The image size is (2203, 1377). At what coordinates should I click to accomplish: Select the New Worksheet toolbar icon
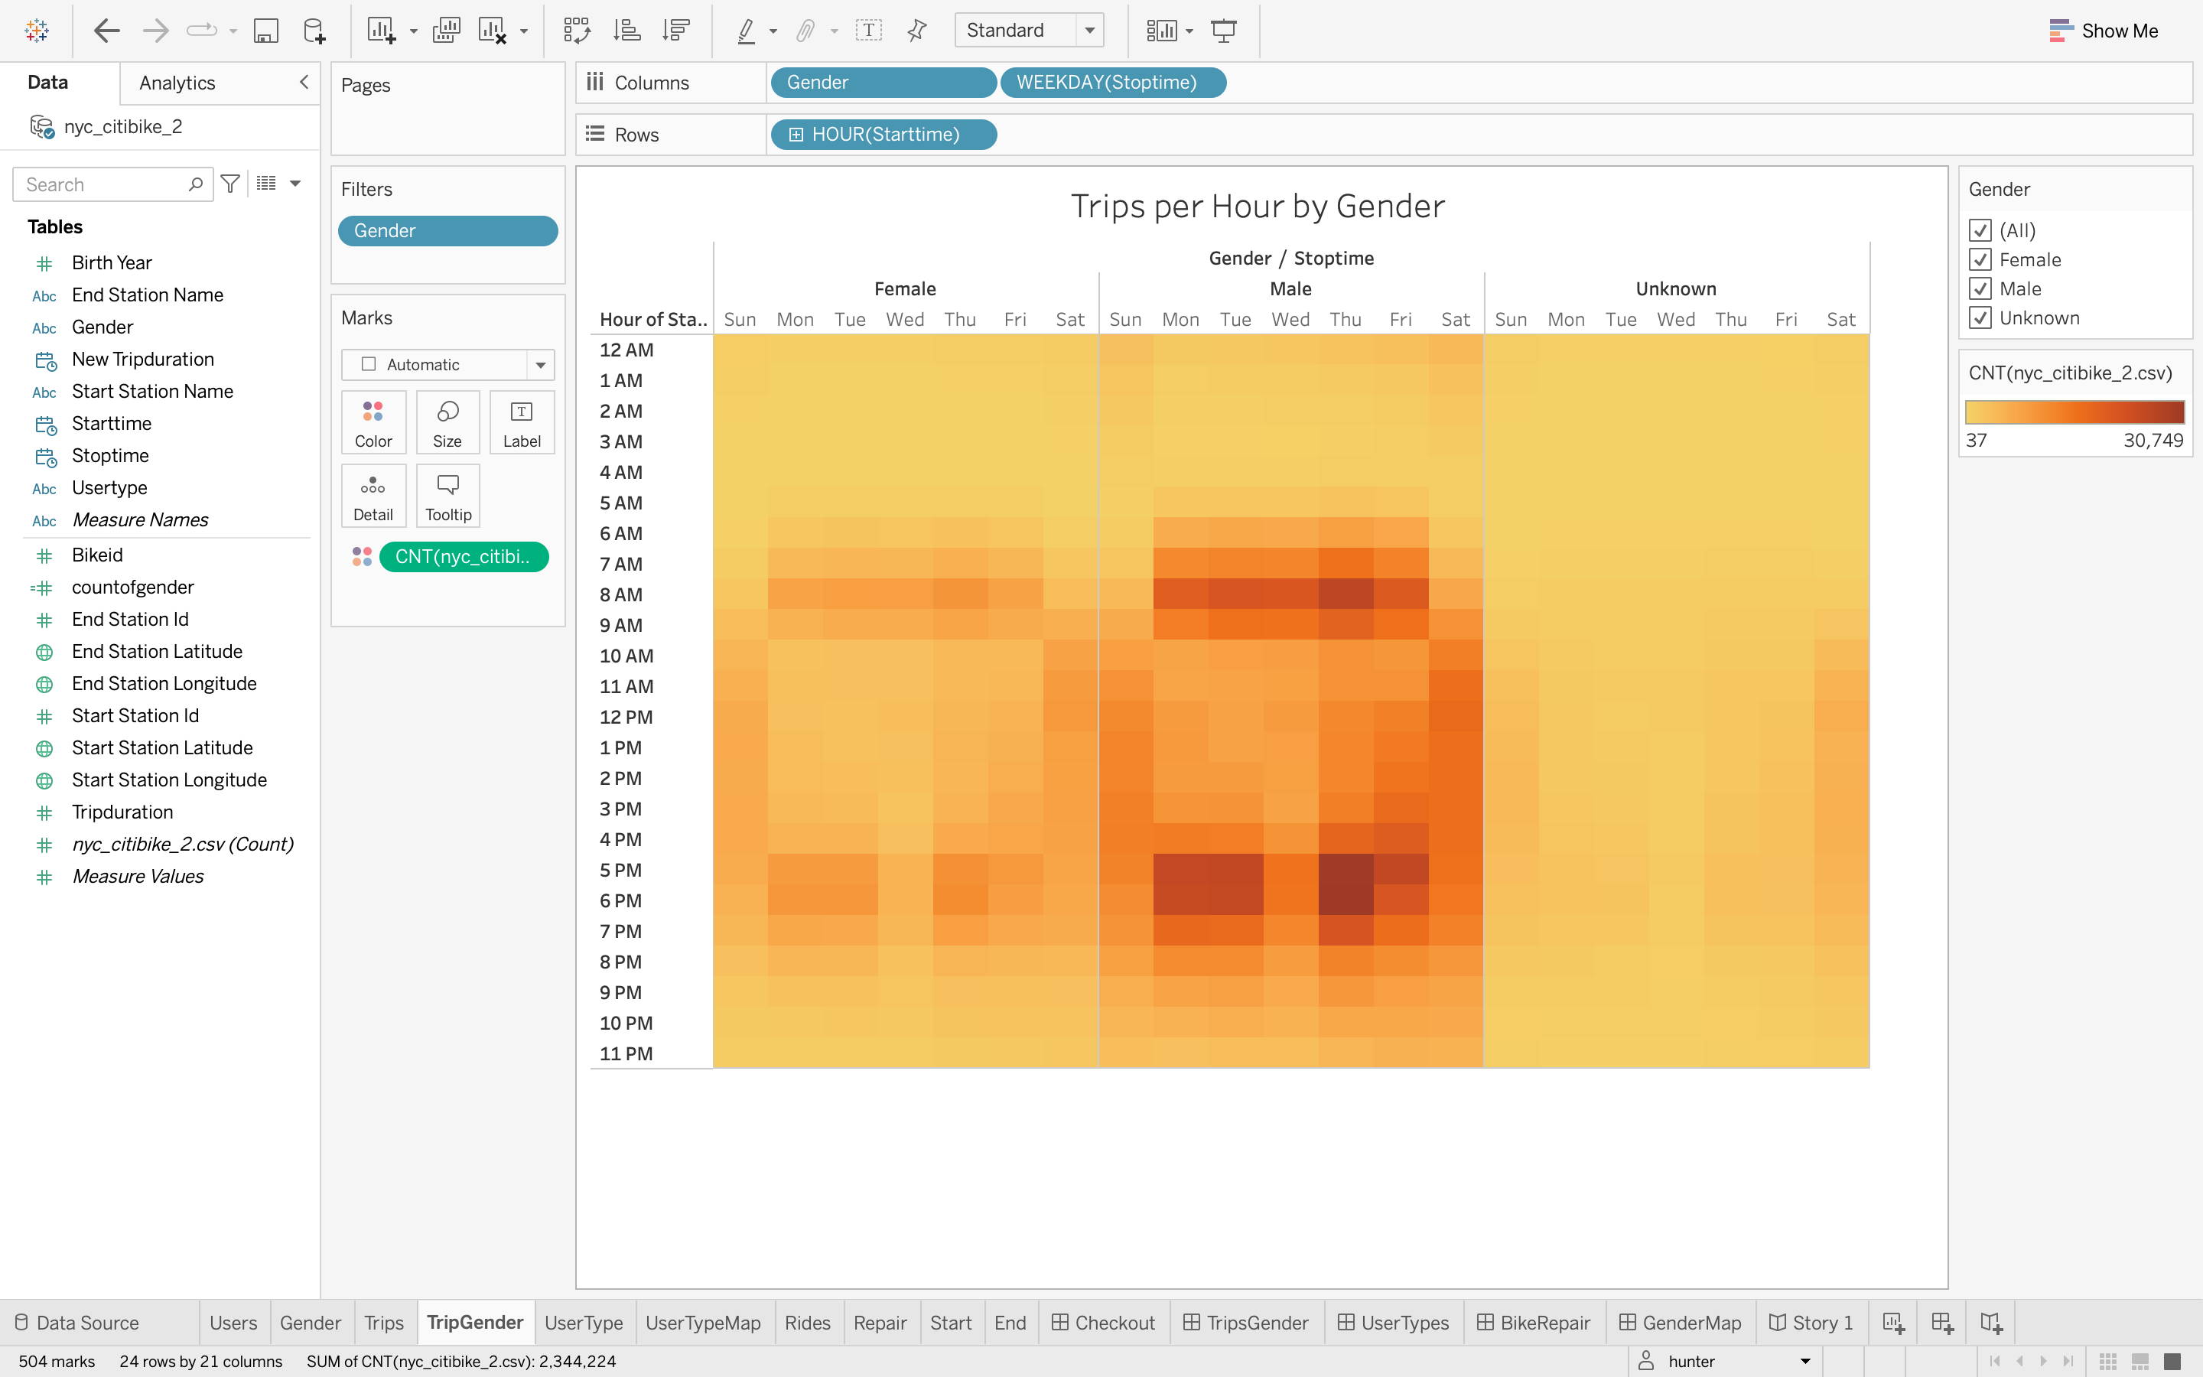(x=382, y=30)
